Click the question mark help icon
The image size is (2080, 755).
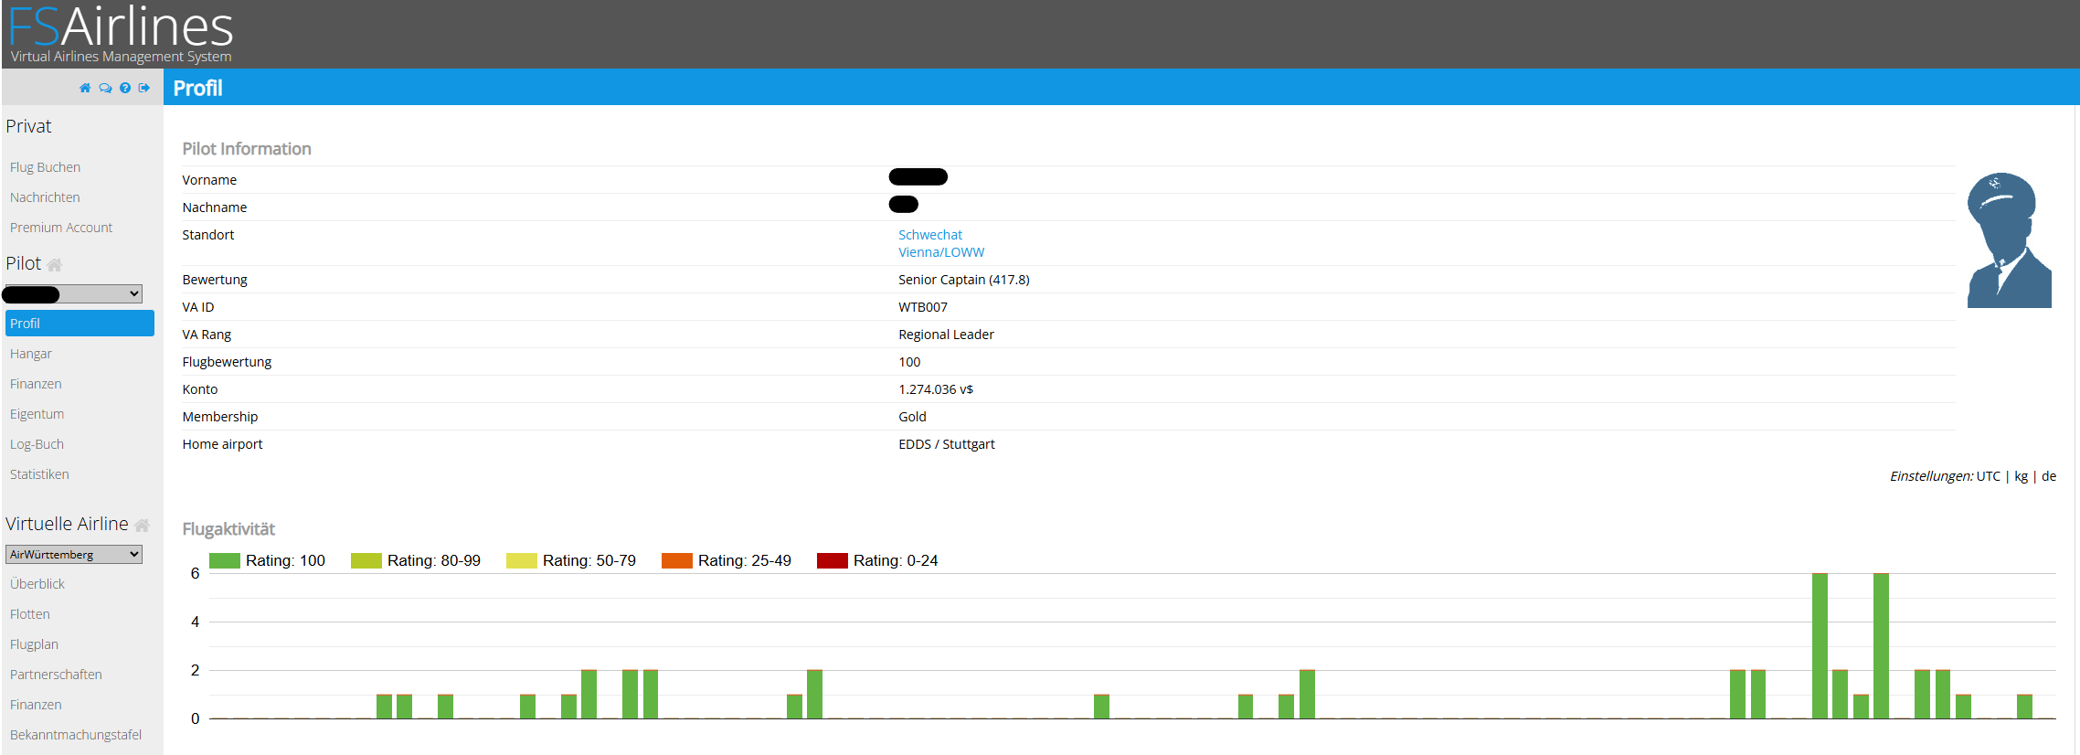125,88
